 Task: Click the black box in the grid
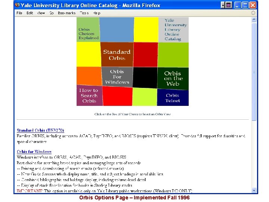145,78
